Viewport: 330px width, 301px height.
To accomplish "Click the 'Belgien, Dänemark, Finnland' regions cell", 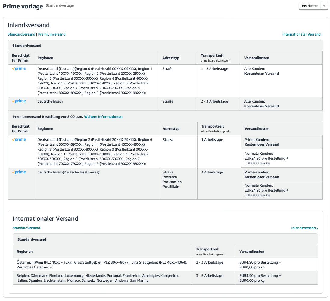I will pos(103,278).
